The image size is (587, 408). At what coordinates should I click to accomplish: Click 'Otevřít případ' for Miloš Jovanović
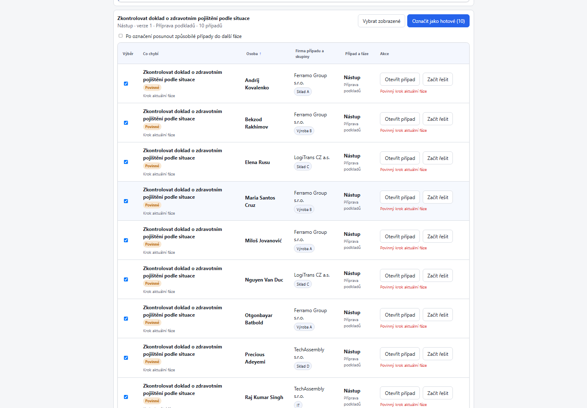tap(400, 236)
